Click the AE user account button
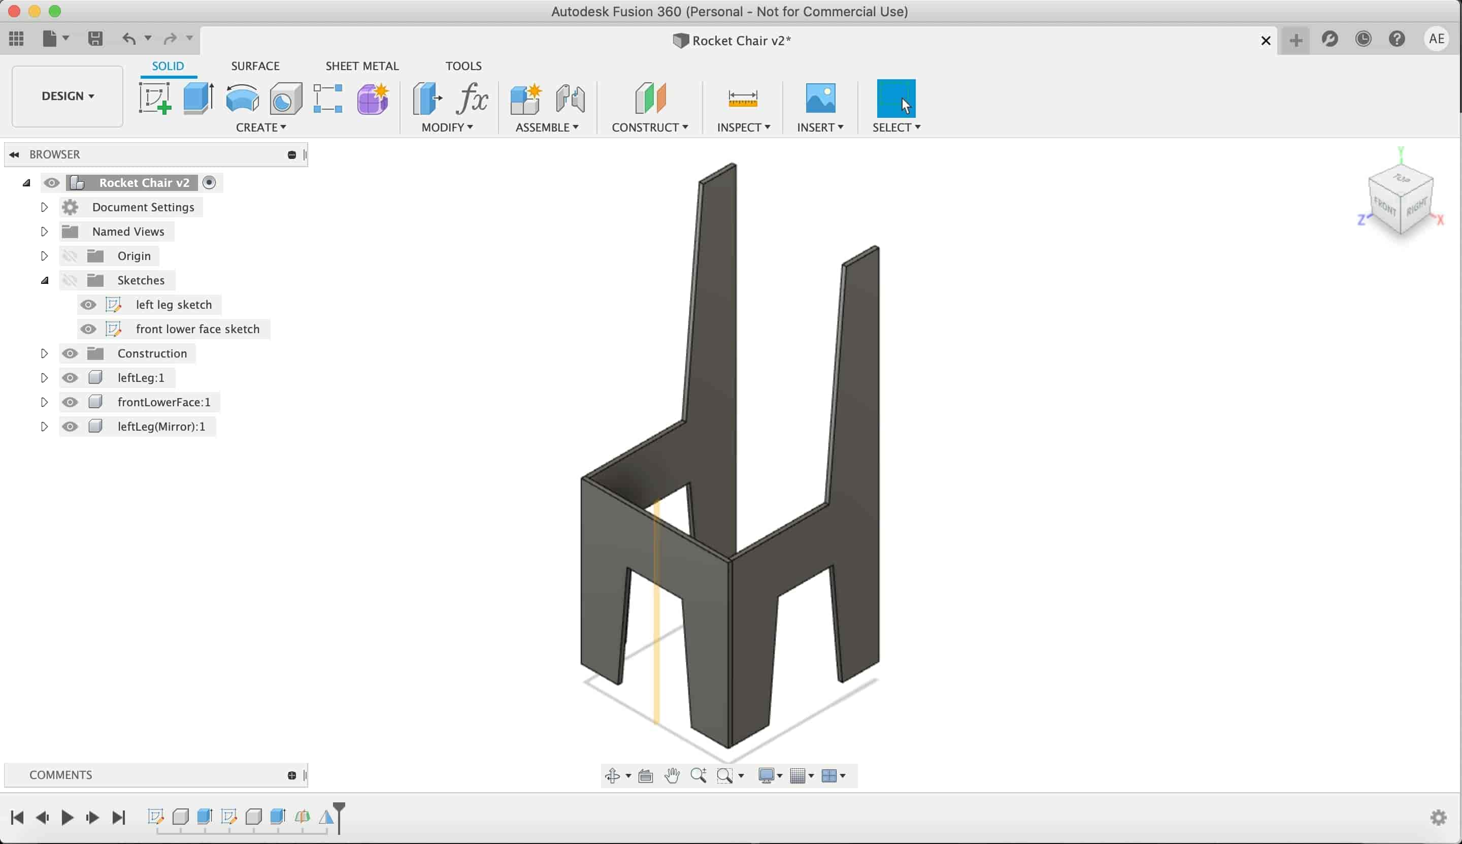The image size is (1462, 844). click(x=1437, y=39)
